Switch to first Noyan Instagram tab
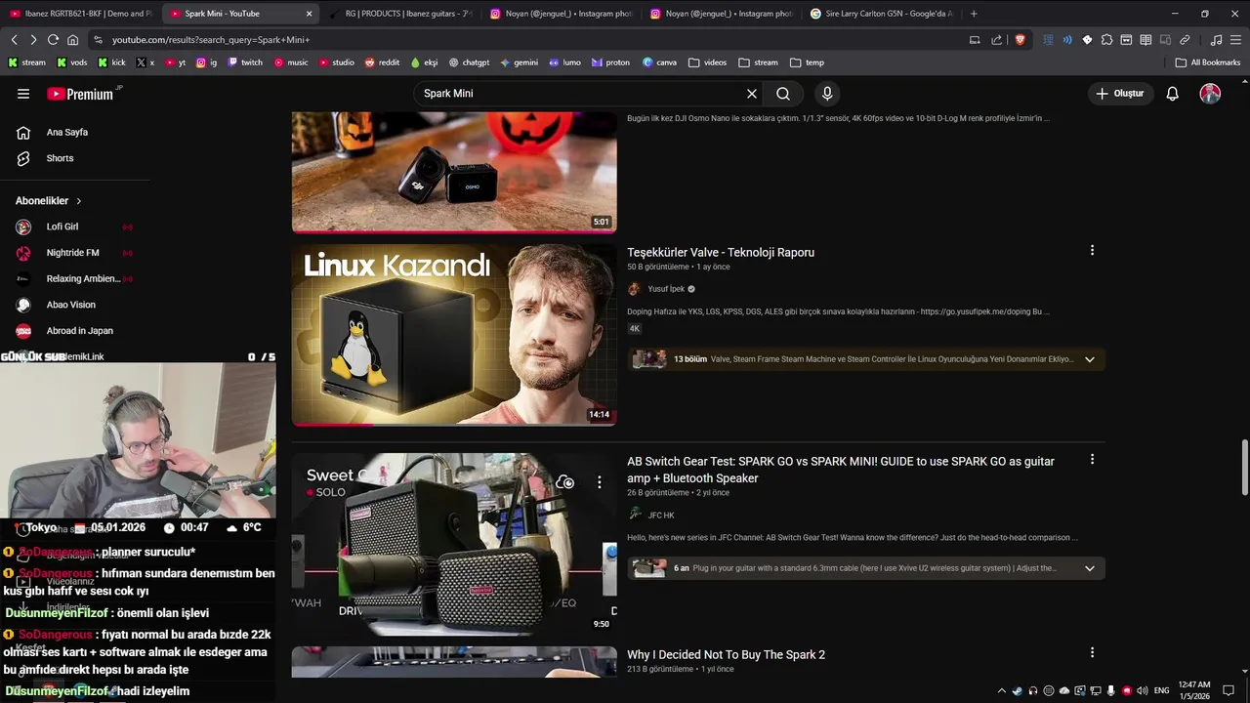The image size is (1250, 703). 560,14
